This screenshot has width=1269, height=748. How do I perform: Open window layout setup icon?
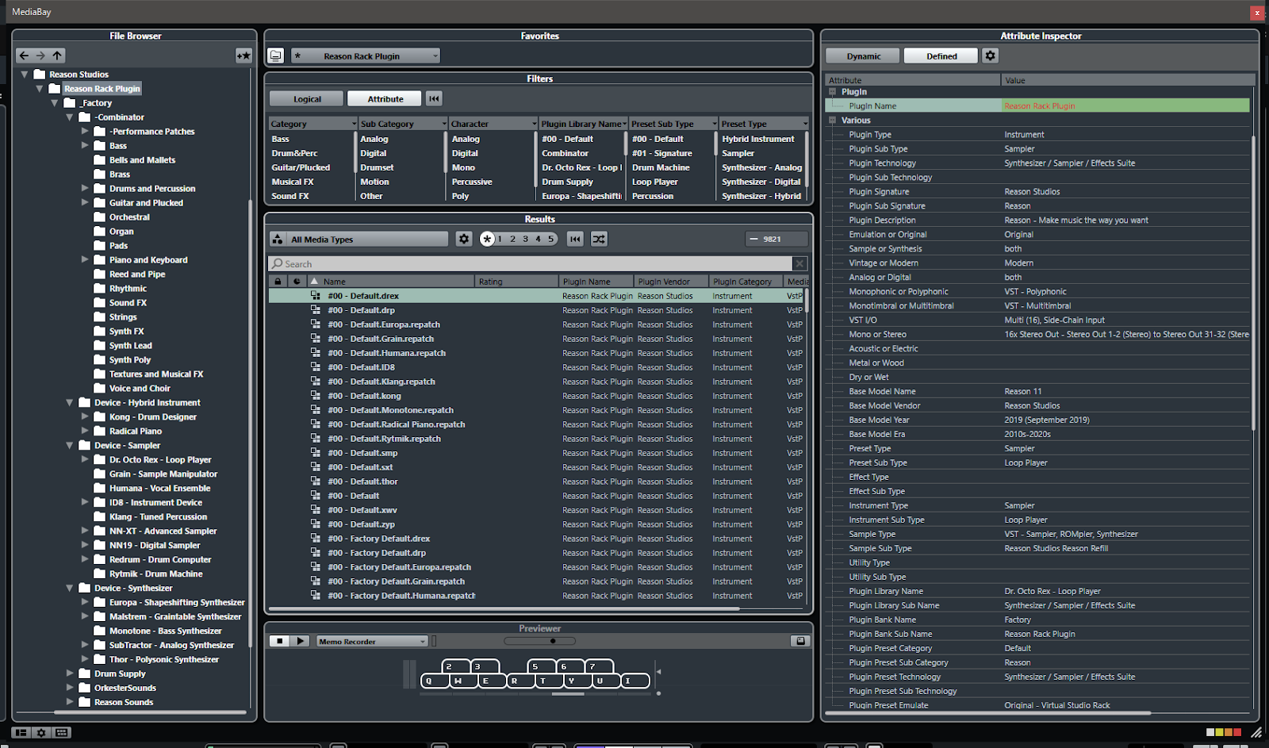(x=21, y=733)
